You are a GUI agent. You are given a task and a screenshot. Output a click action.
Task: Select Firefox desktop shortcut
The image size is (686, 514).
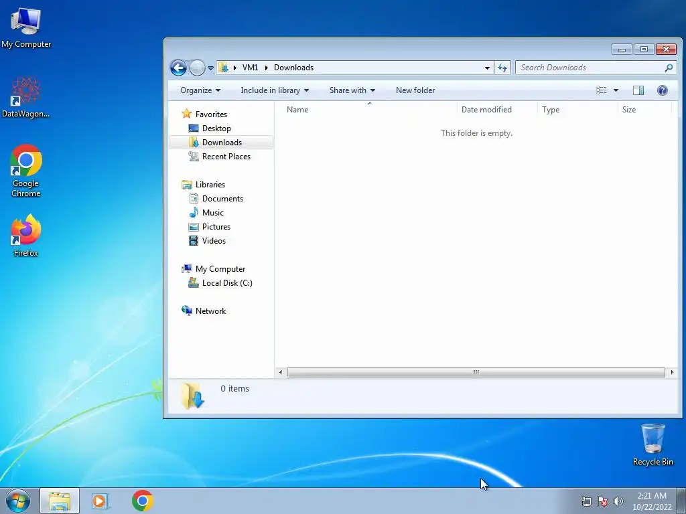point(26,236)
